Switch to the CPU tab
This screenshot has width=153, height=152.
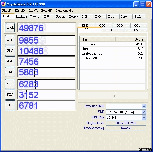tap(48, 16)
